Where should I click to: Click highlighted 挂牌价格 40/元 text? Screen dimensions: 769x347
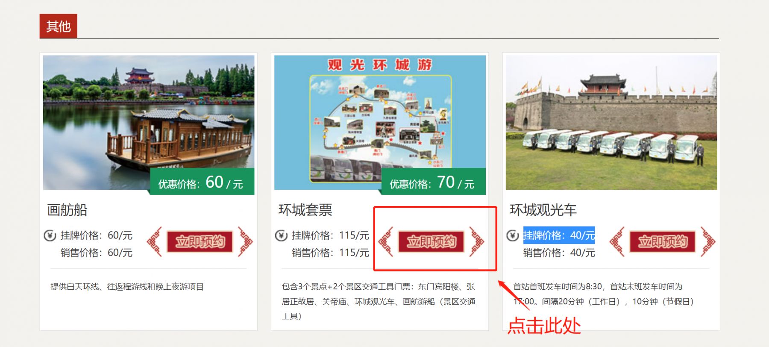[x=559, y=235]
